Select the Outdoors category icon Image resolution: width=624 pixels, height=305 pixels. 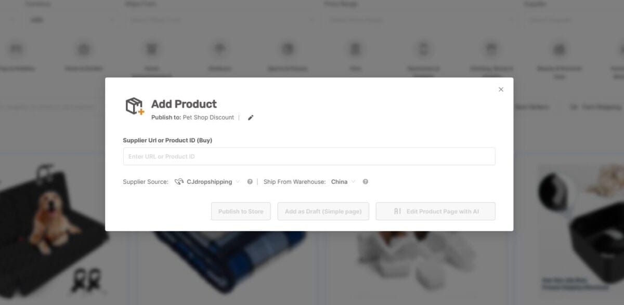(x=219, y=48)
